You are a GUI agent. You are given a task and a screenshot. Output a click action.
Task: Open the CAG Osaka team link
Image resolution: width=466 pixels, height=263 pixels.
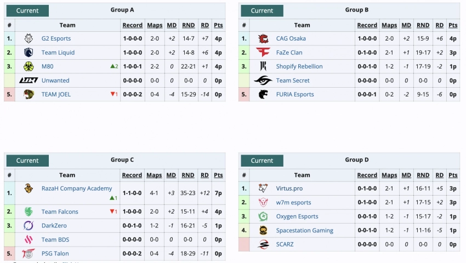[291, 38]
